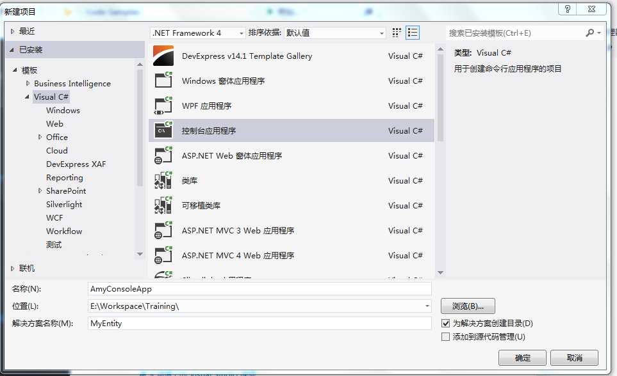
Task: Collapse the 已安装 section
Action: (12, 50)
